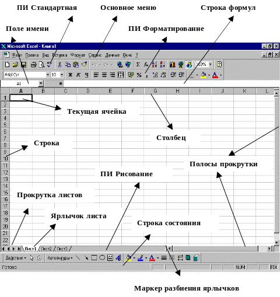280x297 pixels.
Task: Open the Правка menu
Action: 32,55
